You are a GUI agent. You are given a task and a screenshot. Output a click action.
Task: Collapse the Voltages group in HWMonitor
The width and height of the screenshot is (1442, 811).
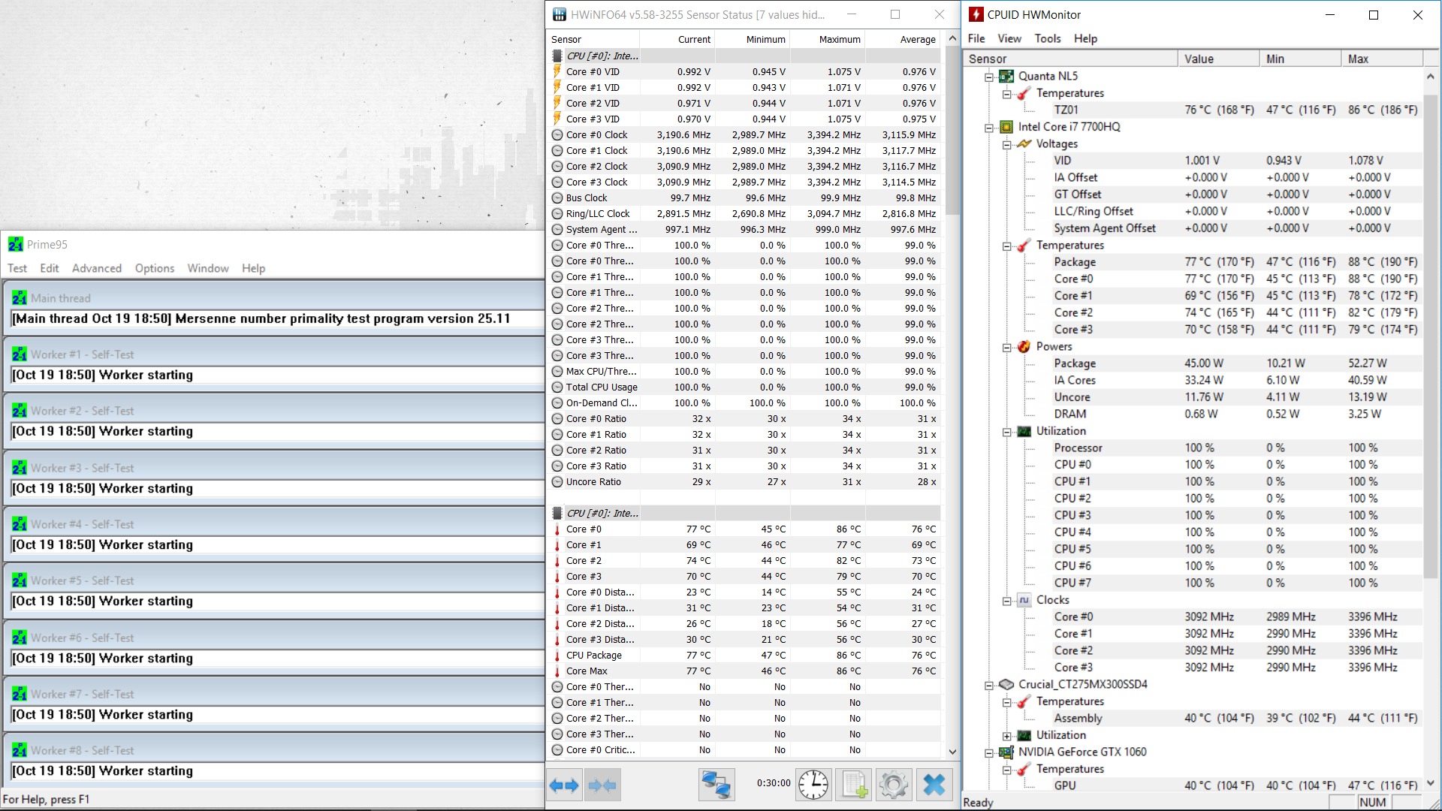point(1006,145)
